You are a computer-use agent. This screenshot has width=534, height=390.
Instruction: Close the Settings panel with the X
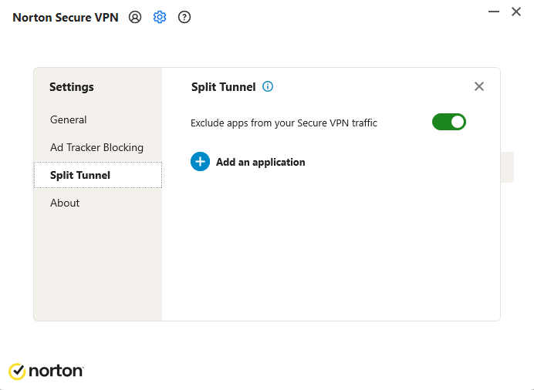479,86
